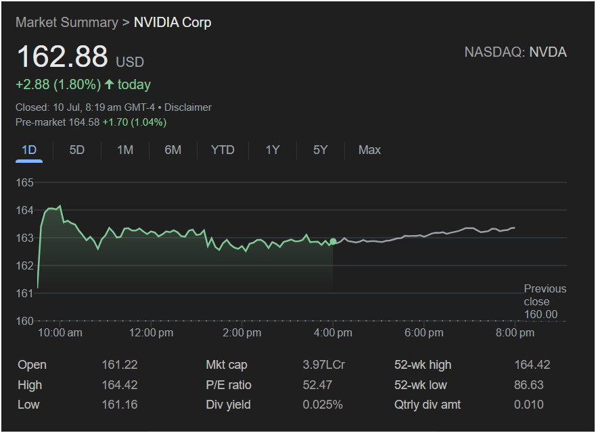The image size is (596, 433).
Task: Click the 52-wk low value 86.63
Action: coord(529,385)
